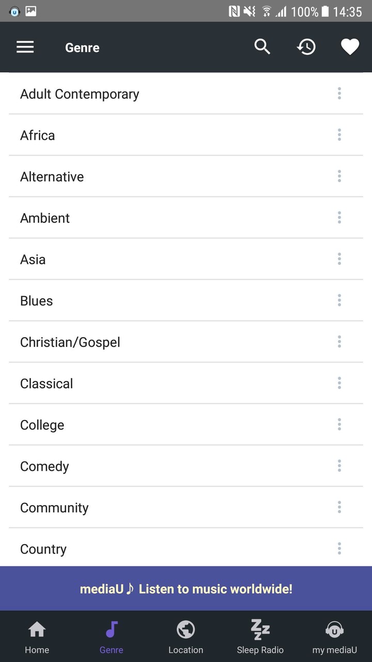Tap the mediaU Listen to music worldwide banner
This screenshot has height=662, width=372.
(186, 589)
